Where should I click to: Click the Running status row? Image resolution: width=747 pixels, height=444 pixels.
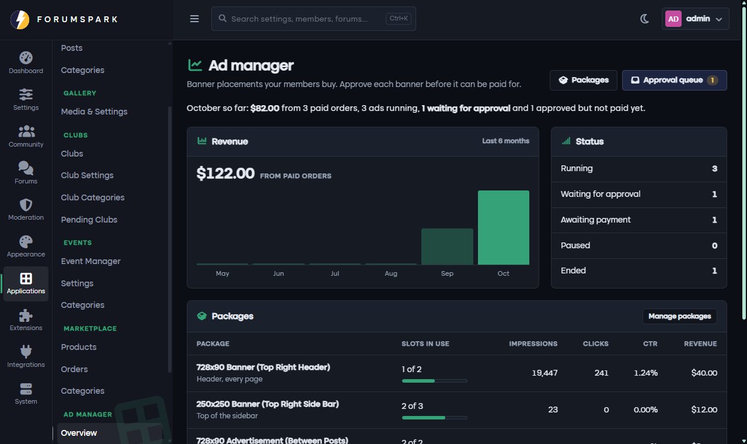[639, 168]
